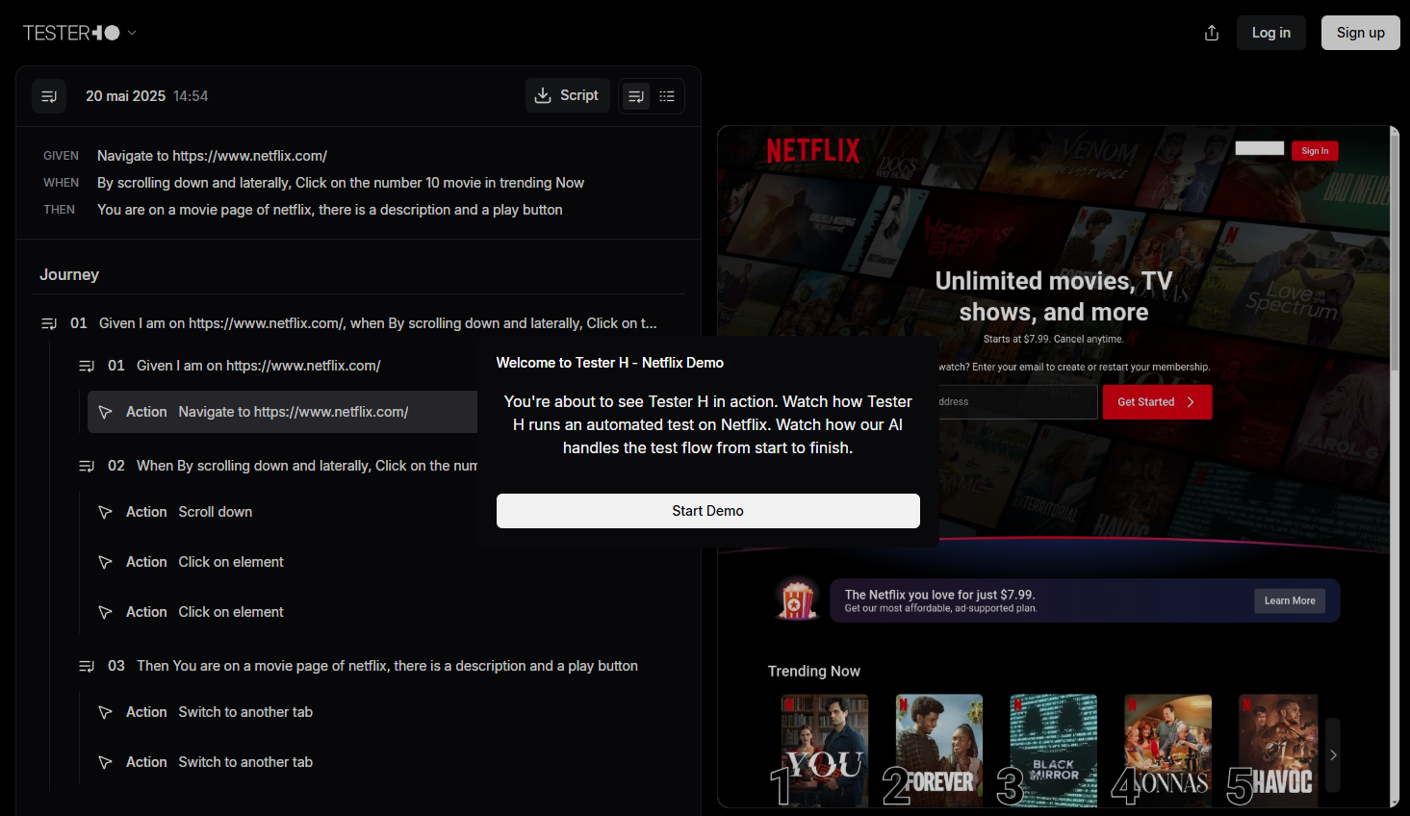
Task: Open the Log in button
Action: (x=1271, y=33)
